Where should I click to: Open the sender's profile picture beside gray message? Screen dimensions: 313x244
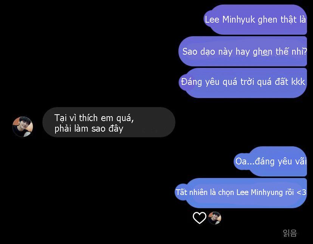point(23,127)
